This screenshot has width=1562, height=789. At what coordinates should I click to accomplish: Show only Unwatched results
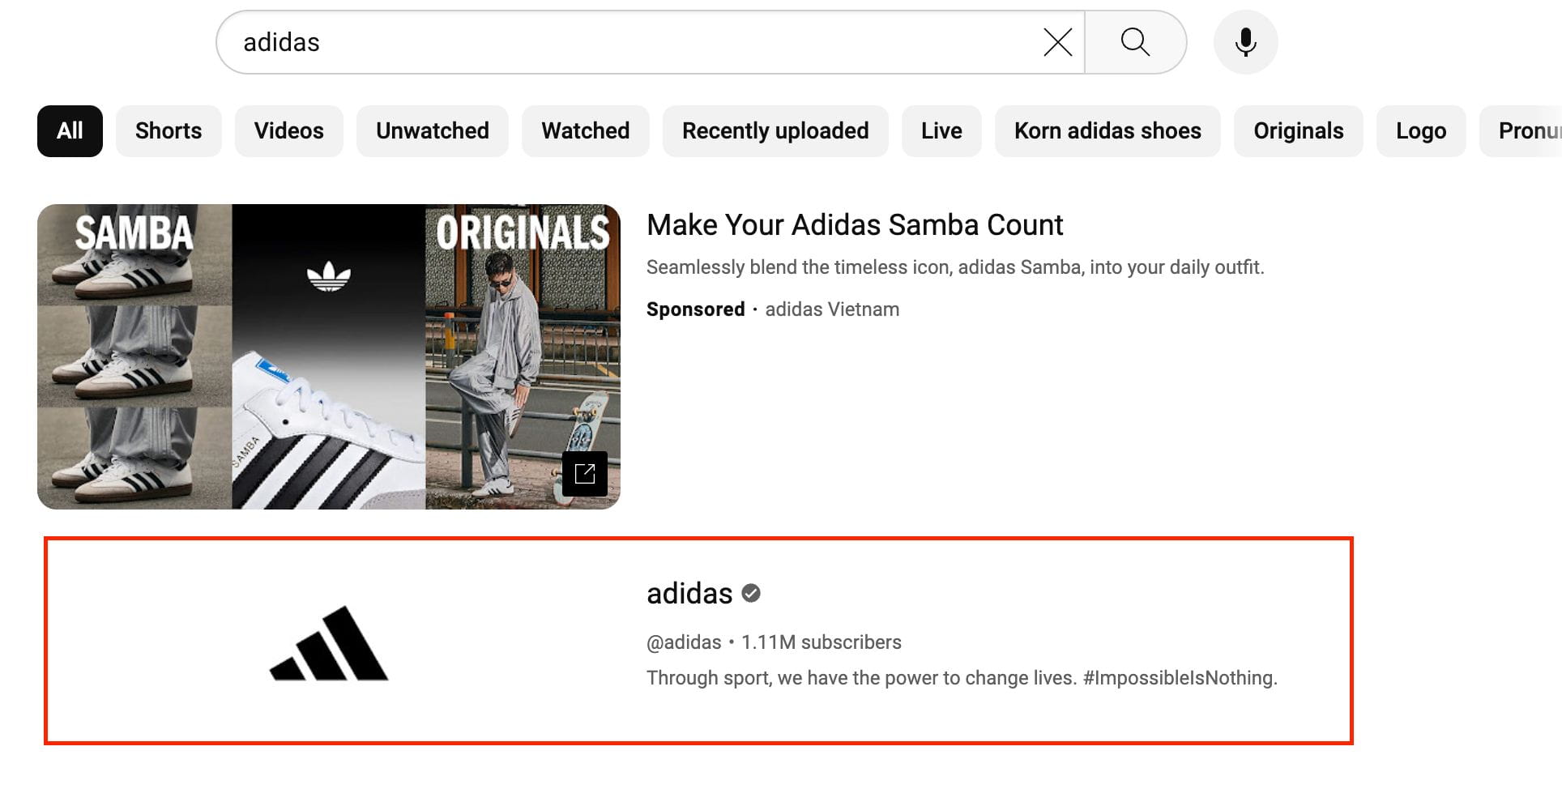coord(433,131)
